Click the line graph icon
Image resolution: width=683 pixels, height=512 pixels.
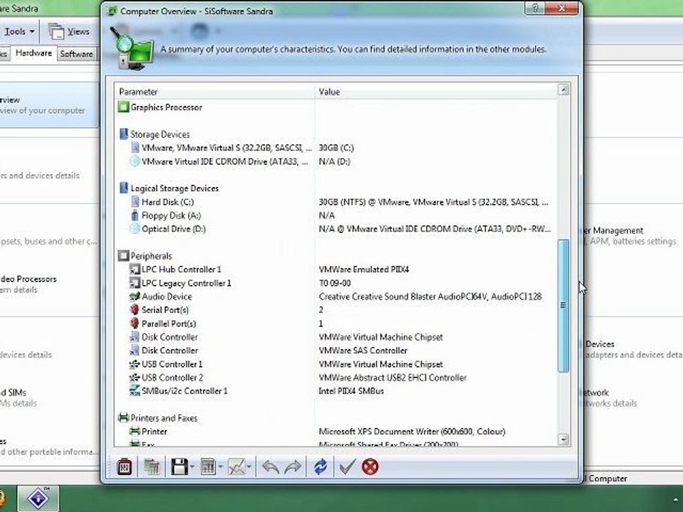click(236, 467)
